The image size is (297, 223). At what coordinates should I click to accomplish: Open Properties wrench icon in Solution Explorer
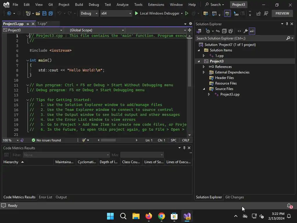(x=245, y=31)
